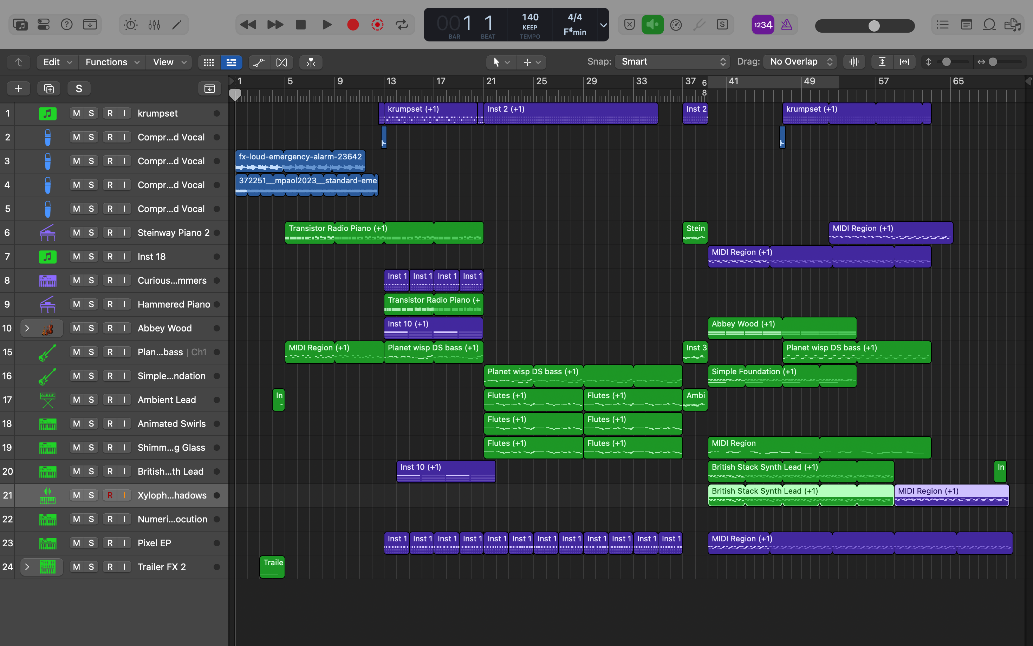The image size is (1033, 646).
Task: Show the automation view button
Action: (259, 62)
